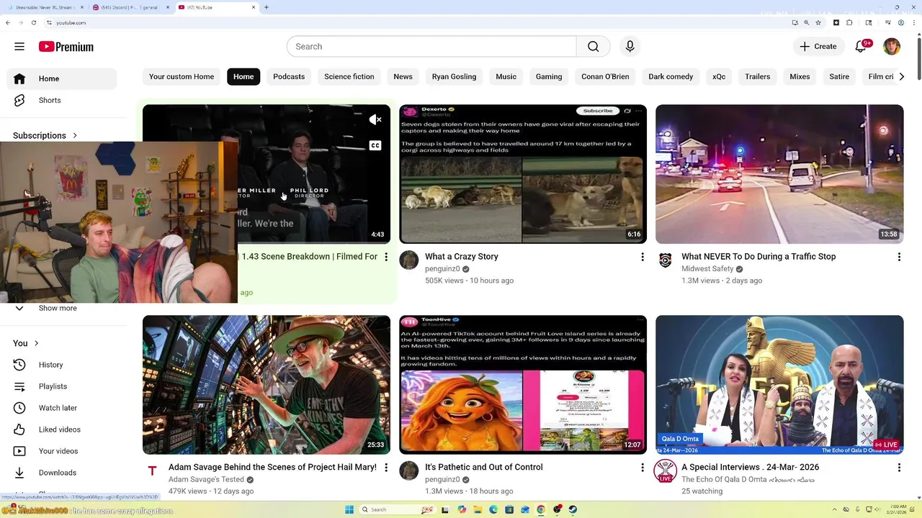The width and height of the screenshot is (922, 518).
Task: Expand the Subscriptions section
Action: tap(45, 135)
